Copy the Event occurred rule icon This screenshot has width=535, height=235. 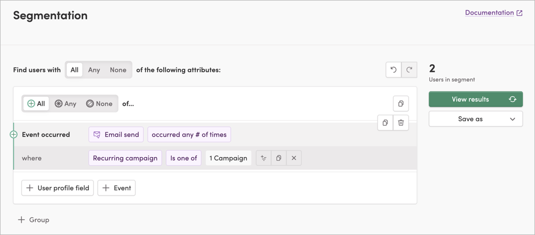pos(385,123)
